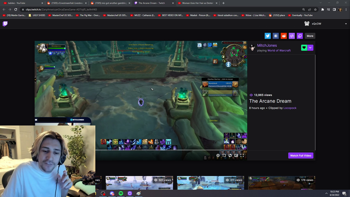Image resolution: width=350 pixels, height=197 pixels.
Task: Go to Twitch home via logo
Action: pyautogui.click(x=5, y=24)
